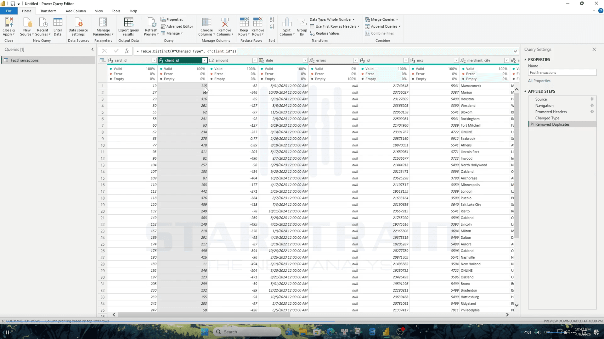The width and height of the screenshot is (604, 339).
Task: Click the table corner menu icon
Action: coord(103,60)
